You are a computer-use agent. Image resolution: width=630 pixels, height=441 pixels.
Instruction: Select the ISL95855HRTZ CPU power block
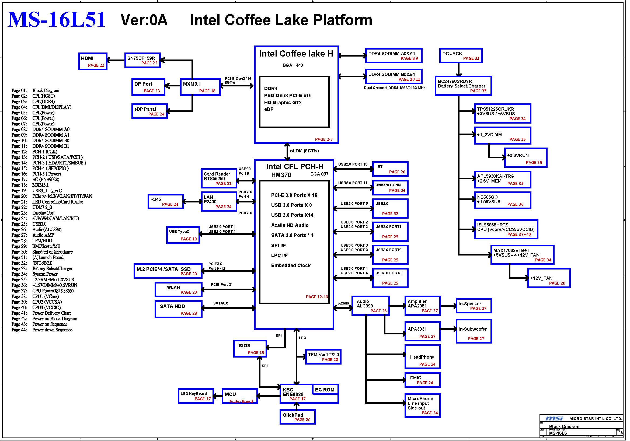(506, 229)
